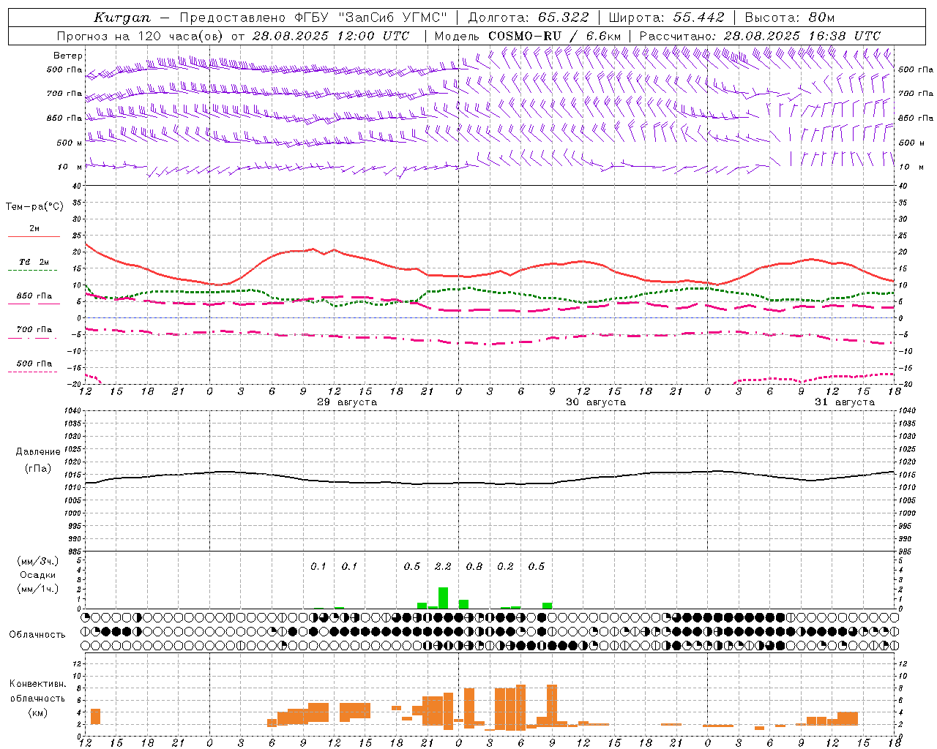Click the 'Осадки' precipitation label
Viewport: 937px width, 749px height.
[x=37, y=575]
